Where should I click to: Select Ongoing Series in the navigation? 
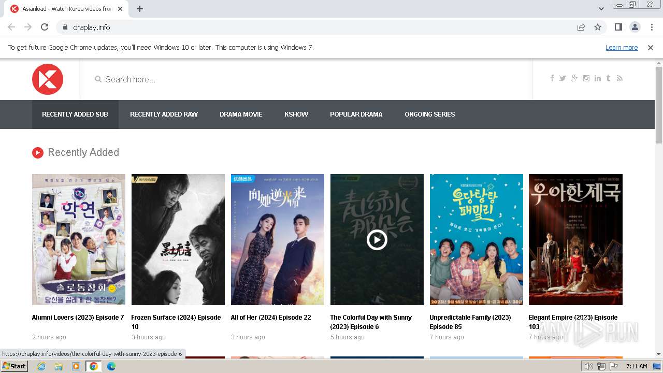coord(430,114)
